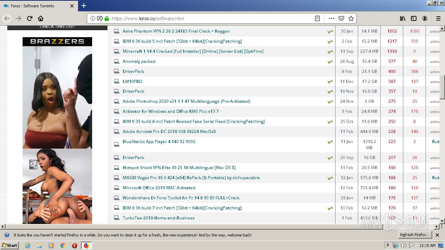Open DriverPack torrent dated 8 Feb
Screen dimensions: 445x250
(x=133, y=72)
